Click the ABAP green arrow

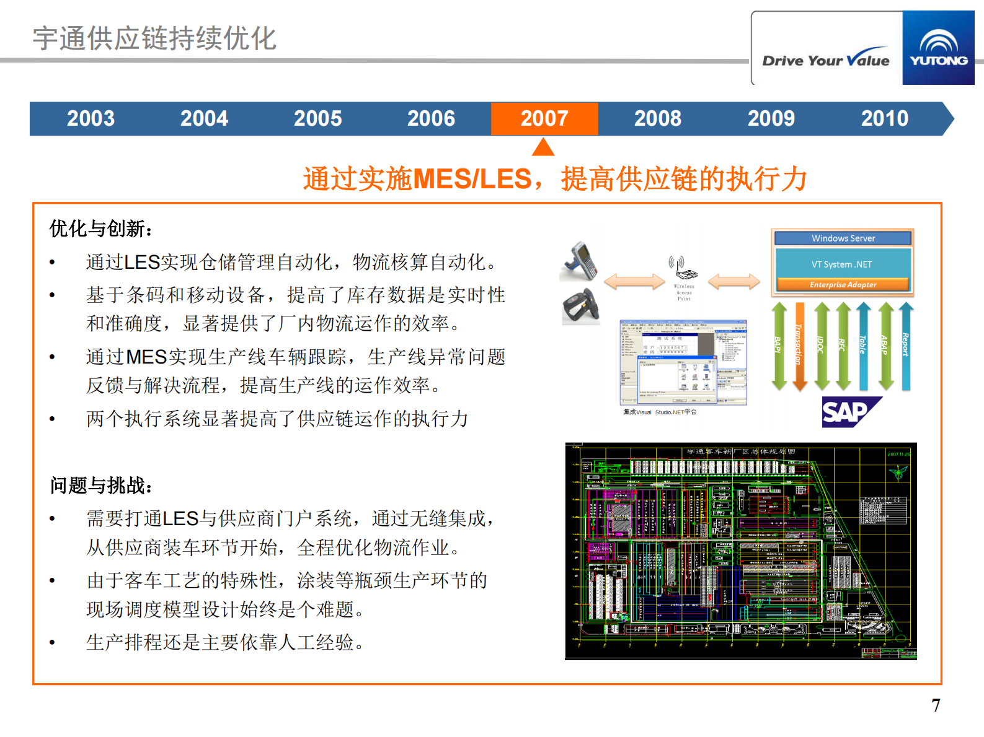886,346
